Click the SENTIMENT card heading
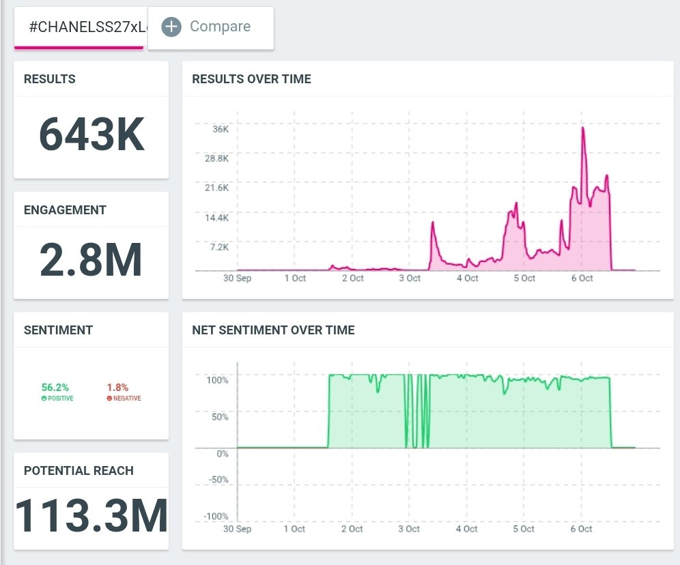Screen dimensions: 680x565 coord(58,330)
